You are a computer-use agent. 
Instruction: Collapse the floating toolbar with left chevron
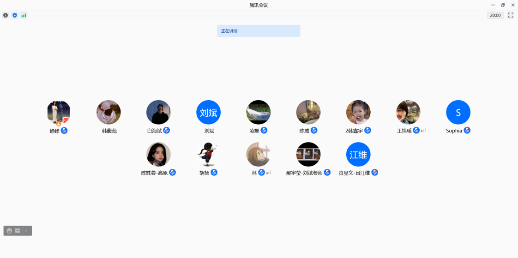pos(26,231)
